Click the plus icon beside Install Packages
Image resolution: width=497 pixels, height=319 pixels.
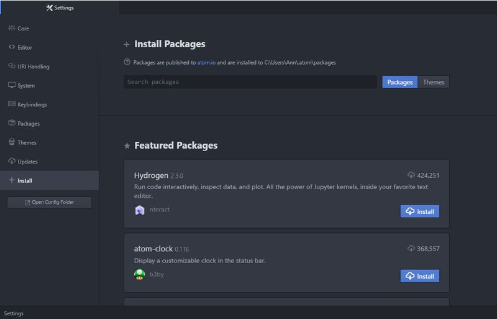point(127,44)
